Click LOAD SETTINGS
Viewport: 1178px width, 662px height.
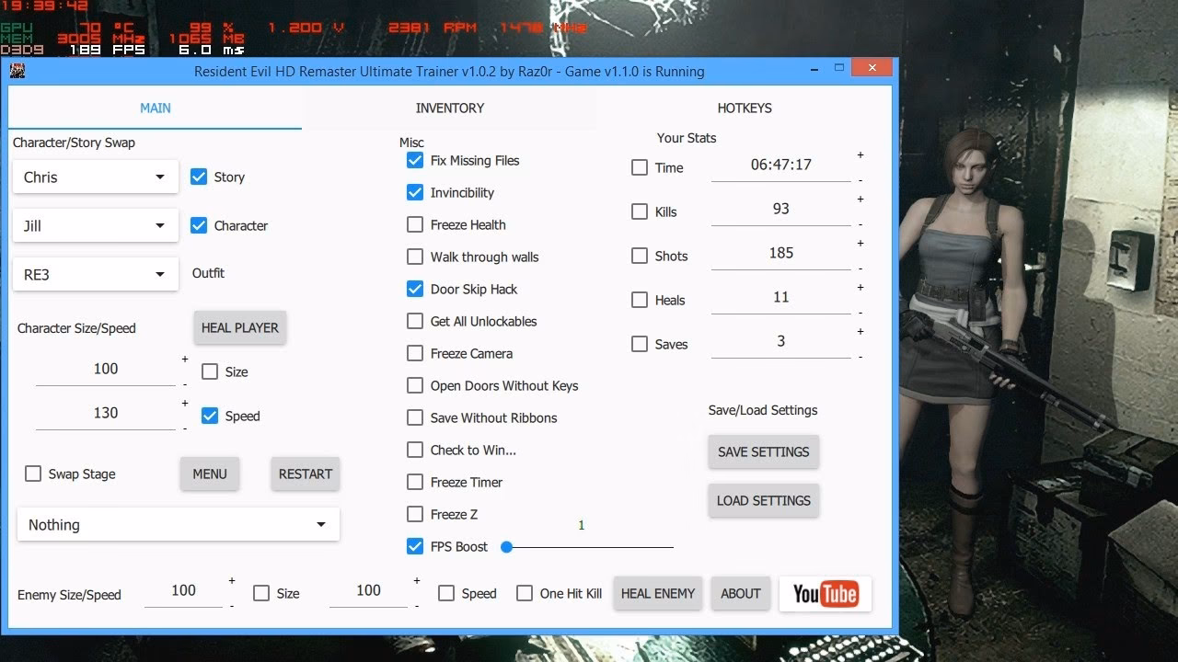click(764, 500)
